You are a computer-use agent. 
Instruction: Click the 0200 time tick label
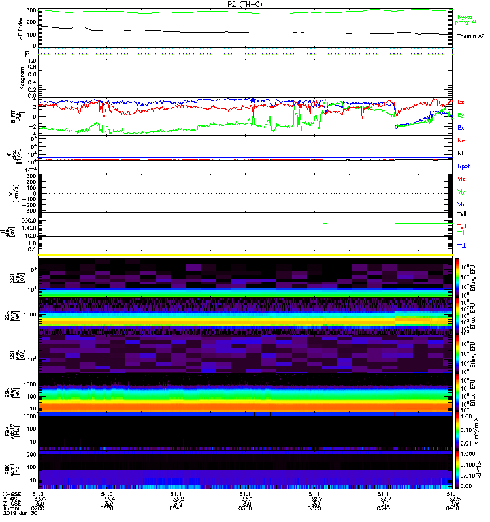click(38, 508)
